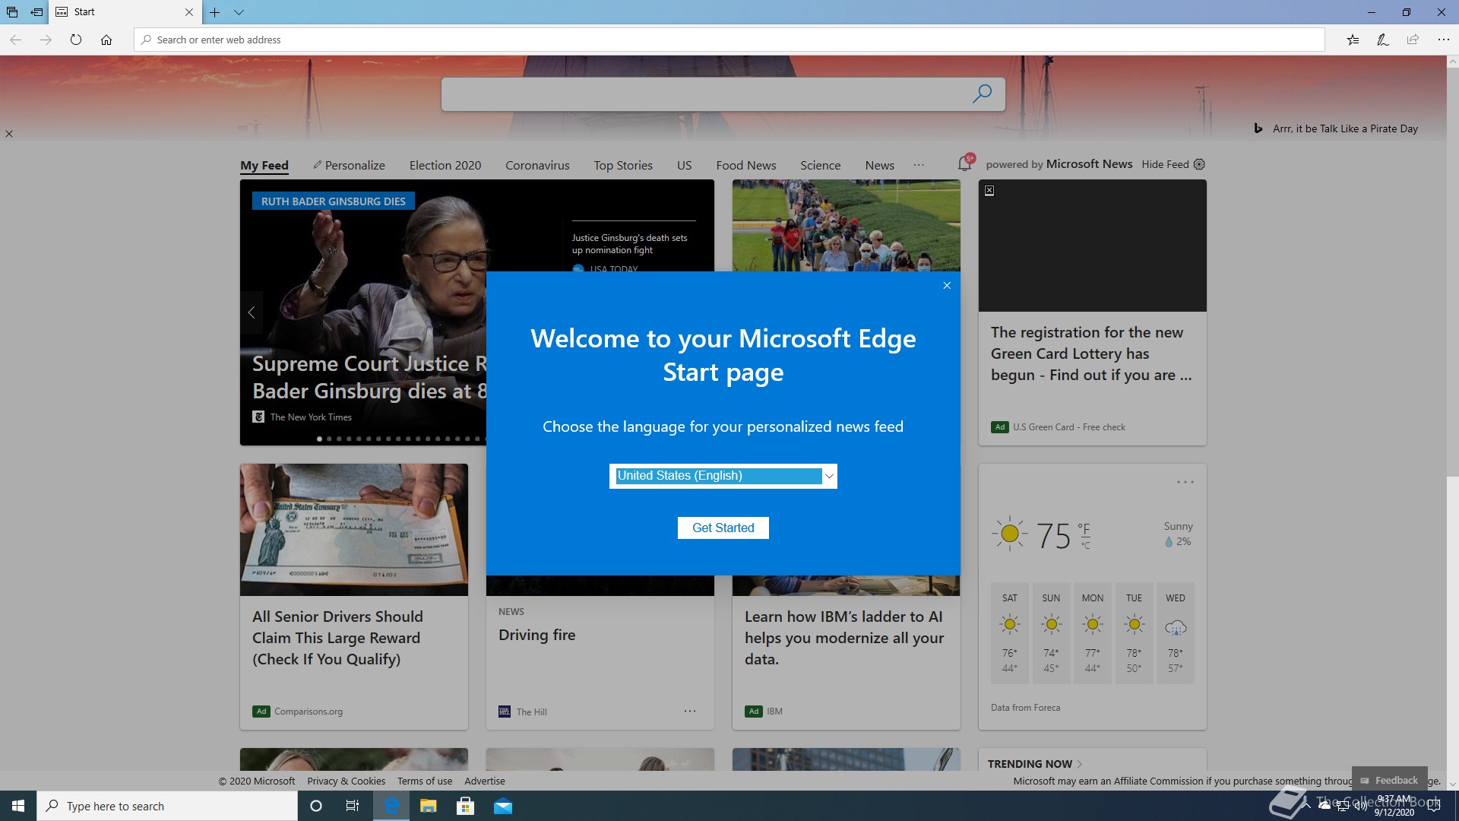Open the language selection dropdown
The width and height of the screenshot is (1459, 821).
tap(723, 476)
